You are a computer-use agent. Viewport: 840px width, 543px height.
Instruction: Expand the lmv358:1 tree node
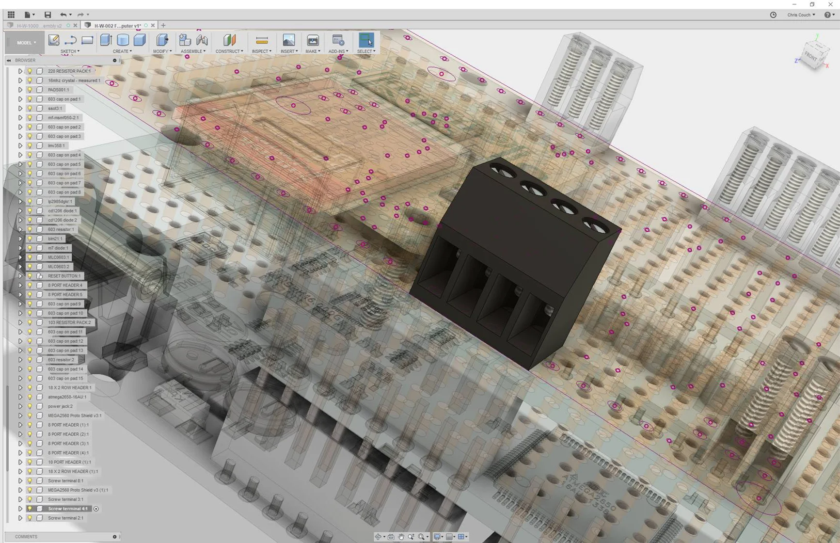[20, 145]
